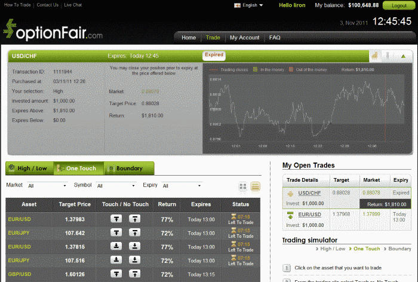
Task: Click Touch down icon for EUR/USD 1.37815
Action: (116, 246)
